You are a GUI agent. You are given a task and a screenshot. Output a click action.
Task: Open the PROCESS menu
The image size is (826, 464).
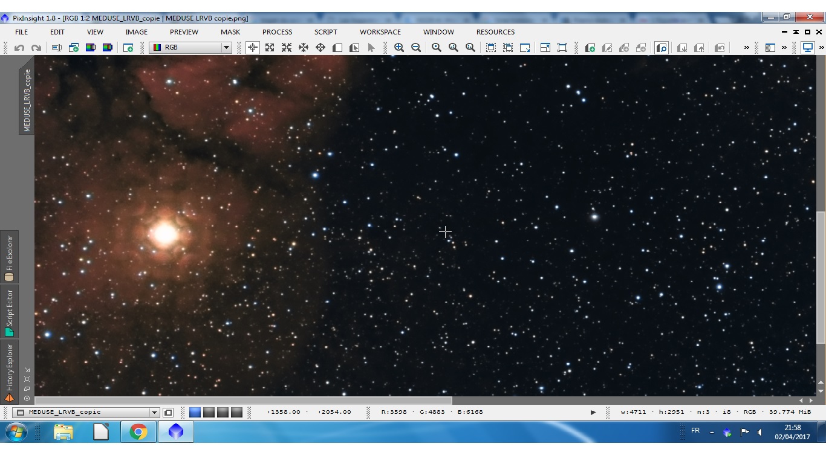click(x=277, y=32)
